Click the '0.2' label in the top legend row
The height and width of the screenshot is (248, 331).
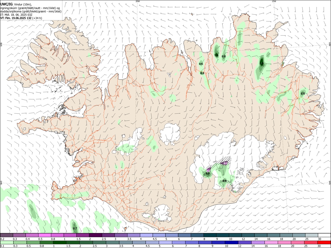coord(2,239)
